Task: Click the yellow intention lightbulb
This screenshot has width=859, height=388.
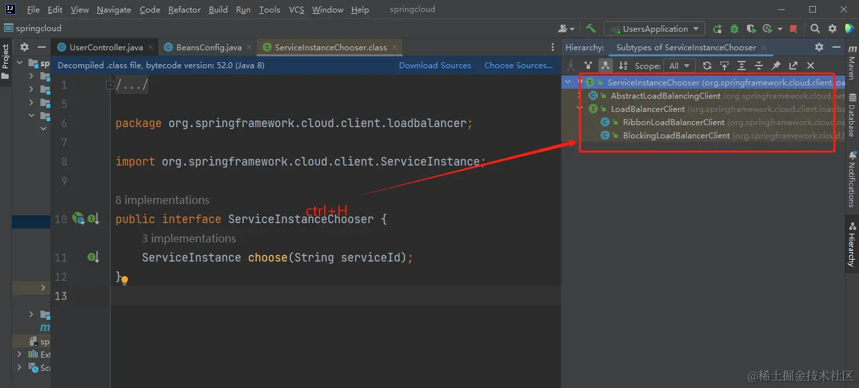Action: click(x=124, y=279)
